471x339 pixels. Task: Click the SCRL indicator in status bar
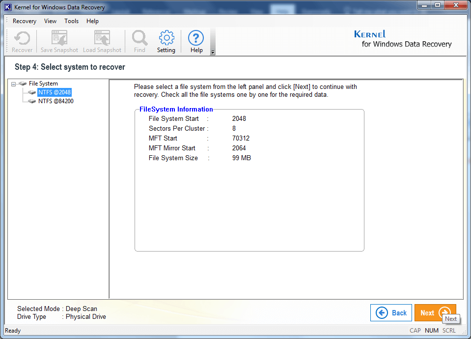tap(449, 331)
